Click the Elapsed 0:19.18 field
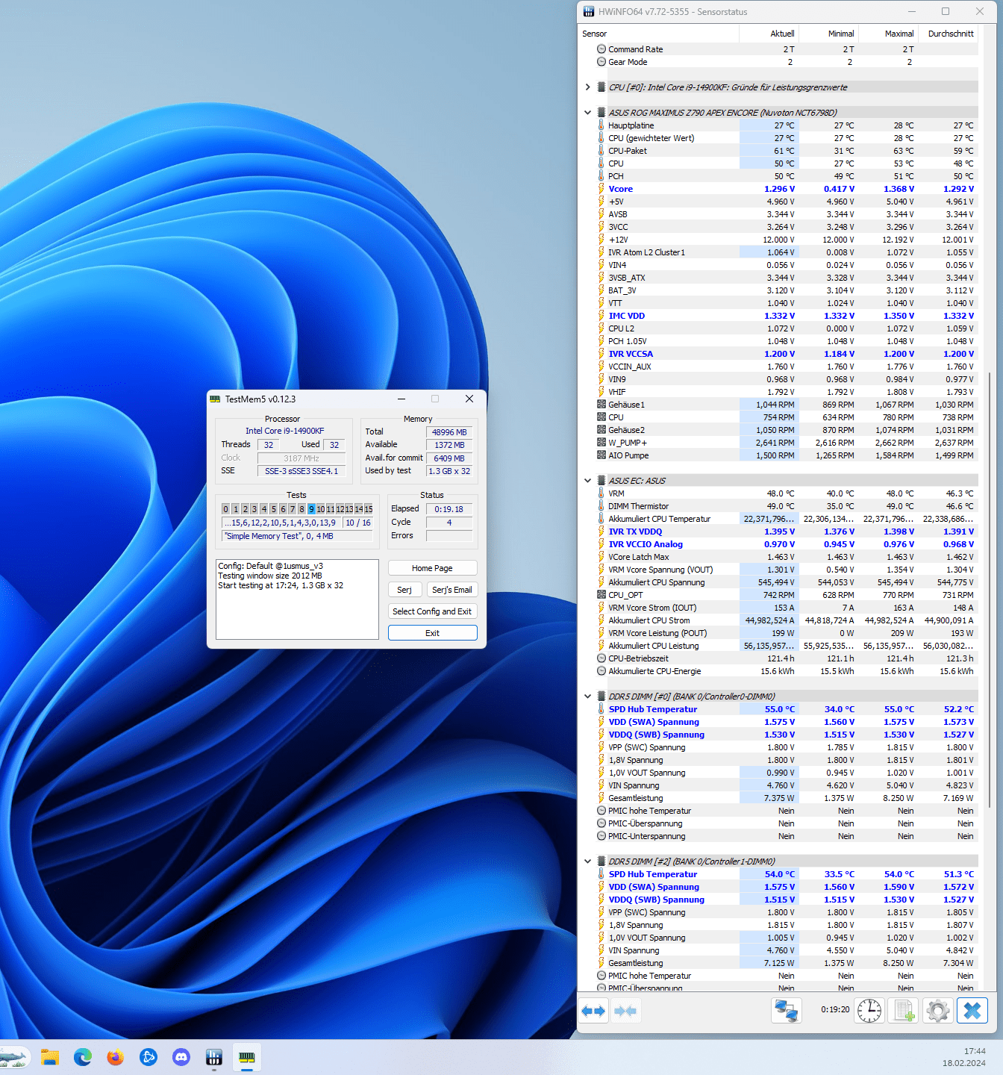1003x1075 pixels. (x=449, y=509)
